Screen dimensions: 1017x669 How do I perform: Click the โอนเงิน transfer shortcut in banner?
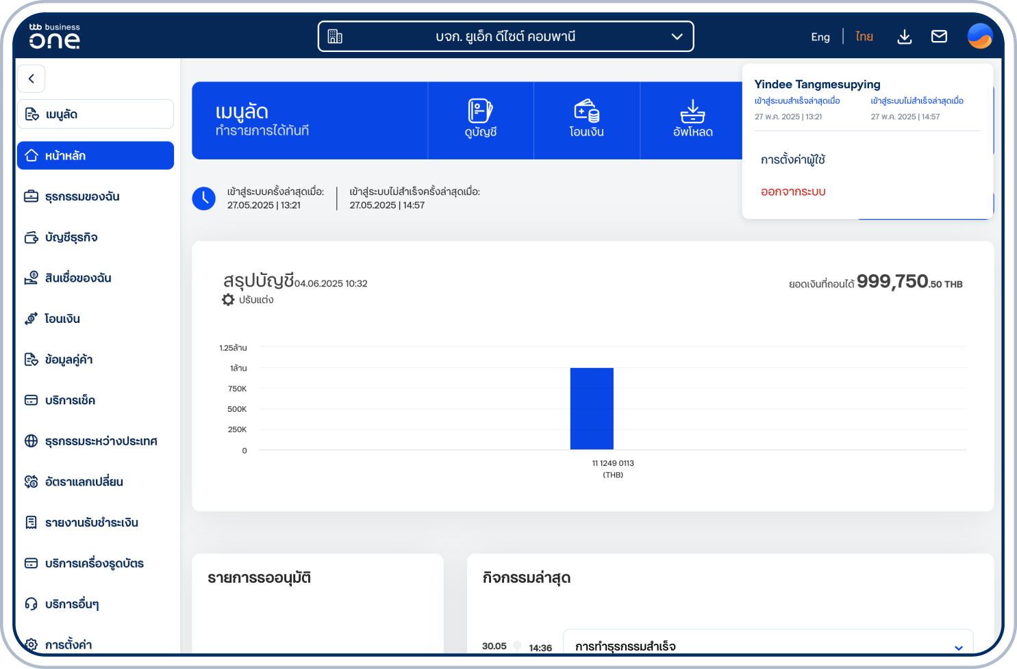click(x=587, y=120)
